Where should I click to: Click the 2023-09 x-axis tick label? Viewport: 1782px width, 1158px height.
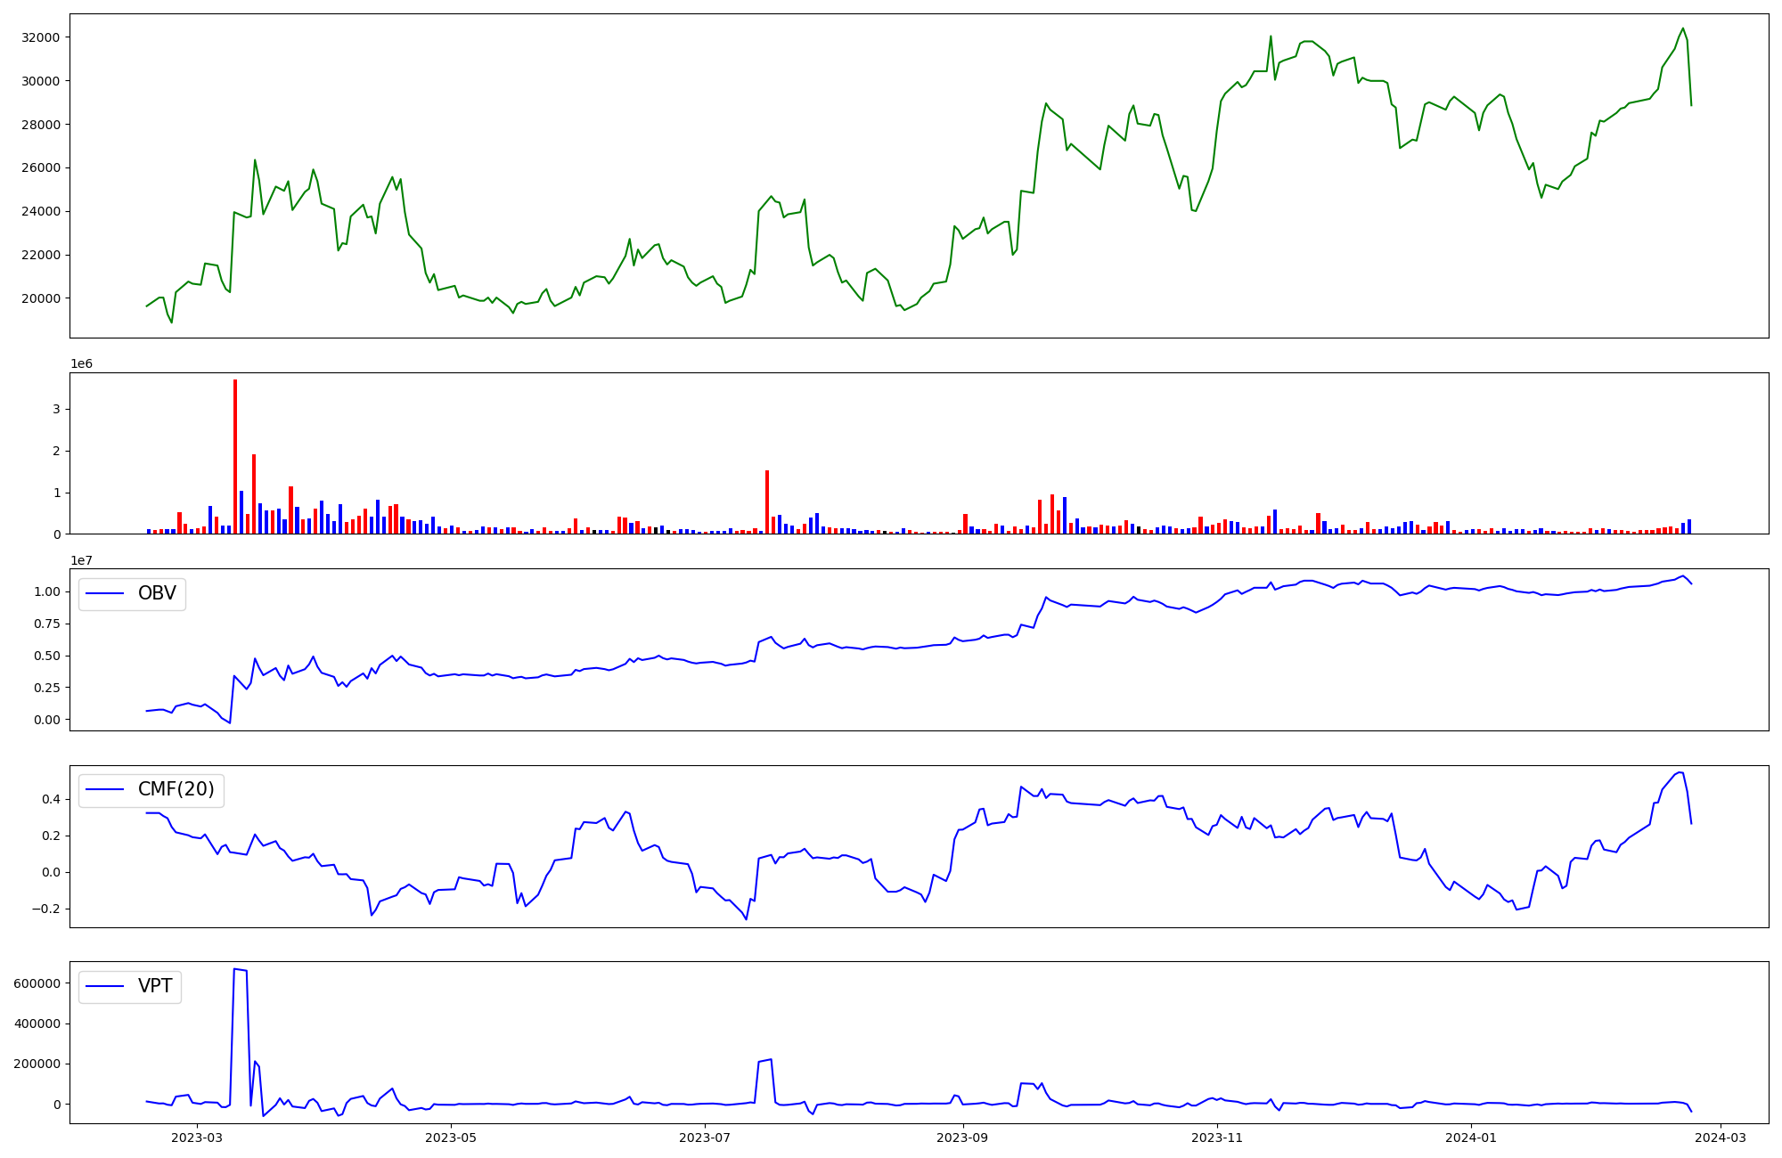click(963, 1138)
